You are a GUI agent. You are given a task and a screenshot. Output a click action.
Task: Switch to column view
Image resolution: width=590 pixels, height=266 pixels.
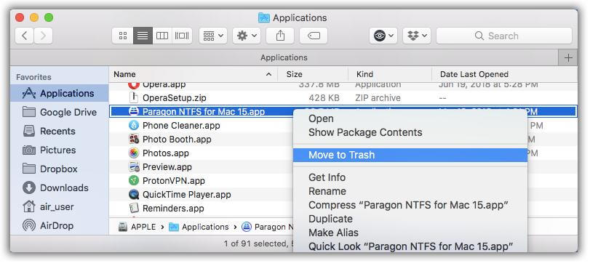tap(162, 36)
